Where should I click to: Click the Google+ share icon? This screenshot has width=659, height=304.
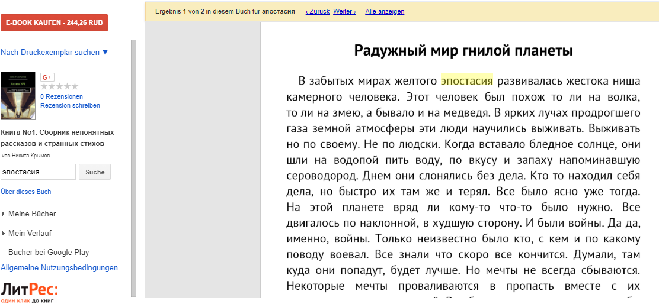[47, 77]
